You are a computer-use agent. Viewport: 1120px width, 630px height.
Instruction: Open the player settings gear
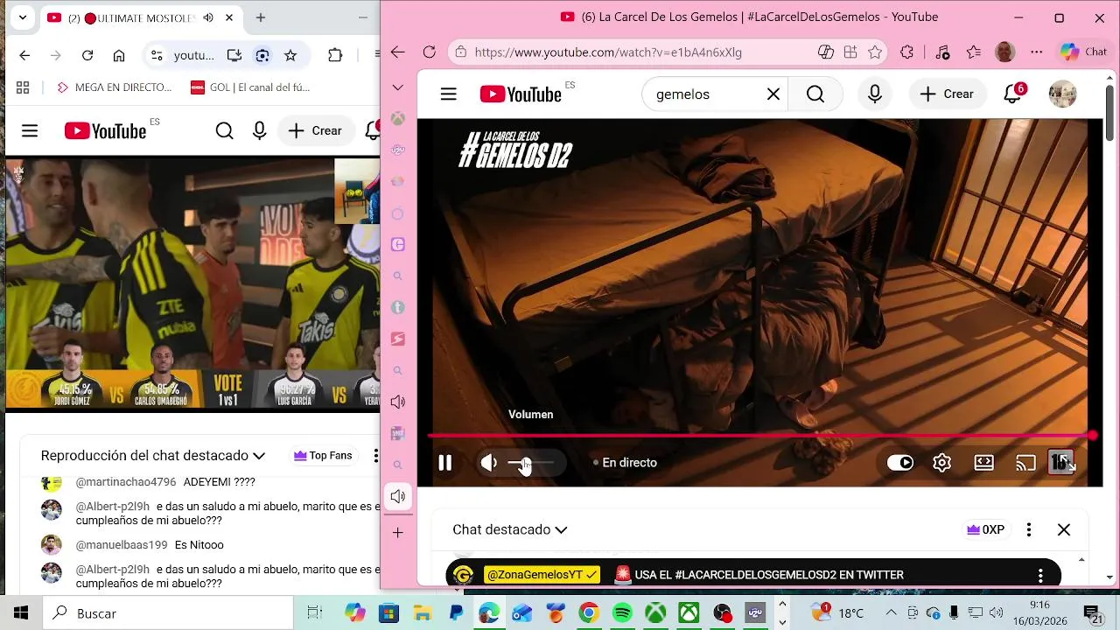942,463
